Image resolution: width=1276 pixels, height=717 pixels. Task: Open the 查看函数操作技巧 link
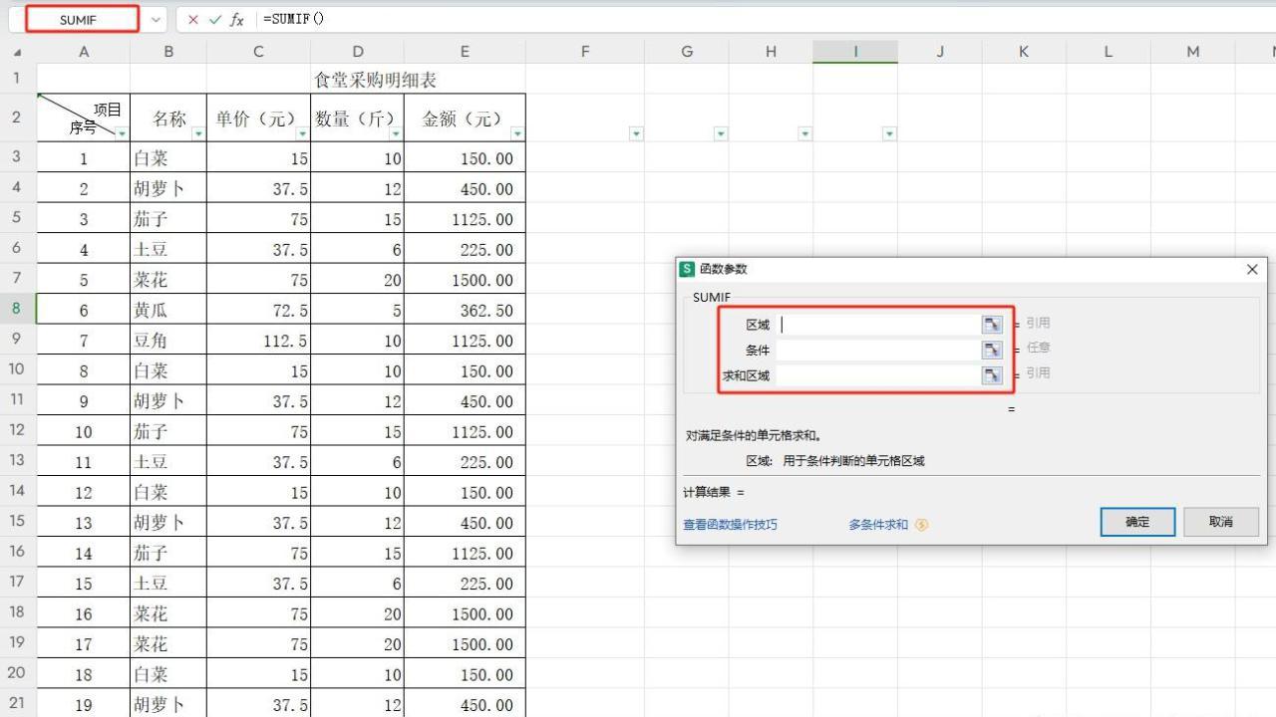[x=730, y=525]
